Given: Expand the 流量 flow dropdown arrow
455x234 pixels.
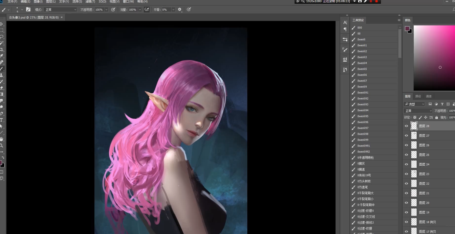Looking at the screenshot, I should (140, 10).
